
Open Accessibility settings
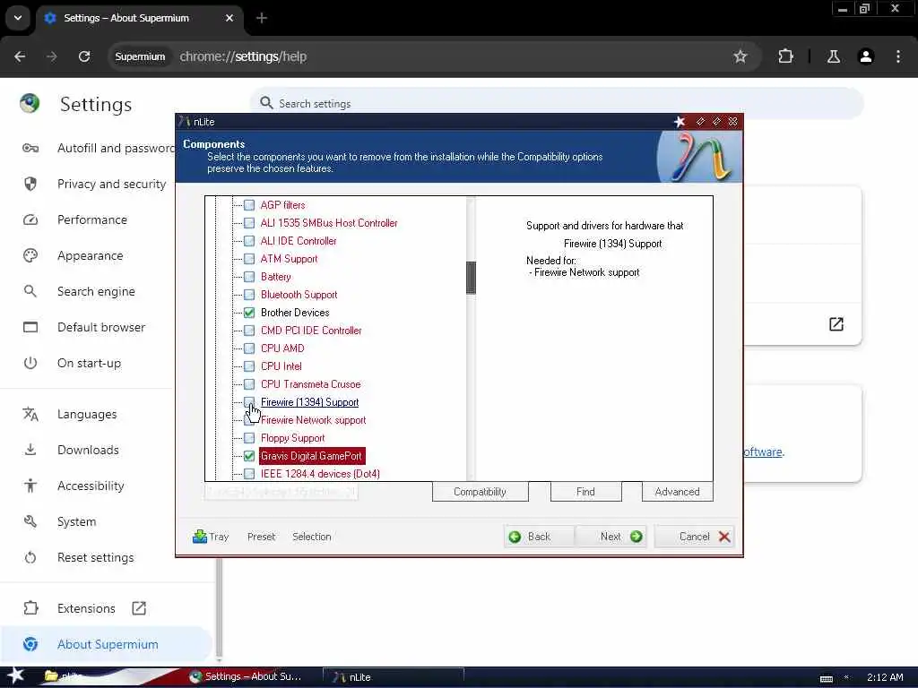point(74,486)
